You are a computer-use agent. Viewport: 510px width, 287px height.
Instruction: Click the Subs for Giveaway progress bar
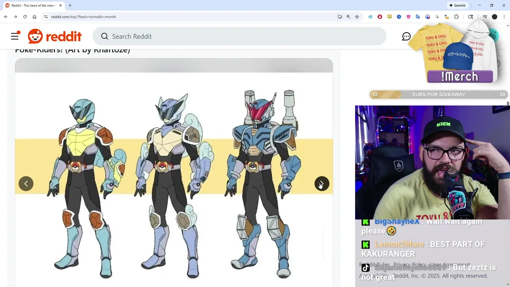click(x=438, y=94)
